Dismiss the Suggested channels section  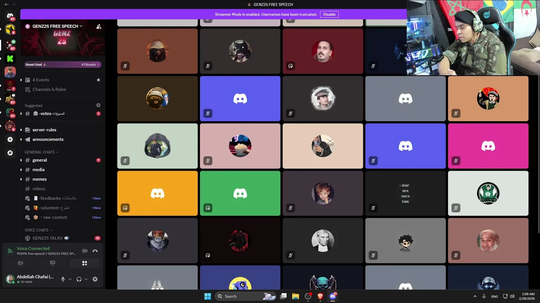98,105
